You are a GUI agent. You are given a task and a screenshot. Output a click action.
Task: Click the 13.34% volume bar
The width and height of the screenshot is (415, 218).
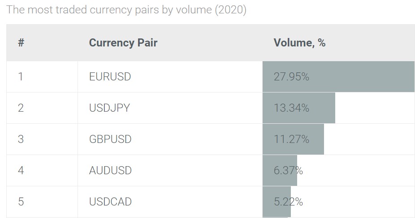click(299, 108)
